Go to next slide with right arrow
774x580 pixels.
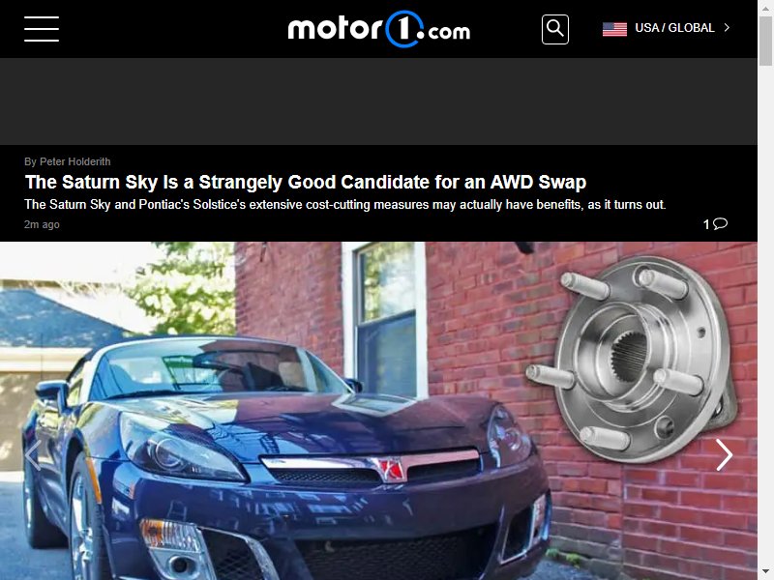coord(724,454)
